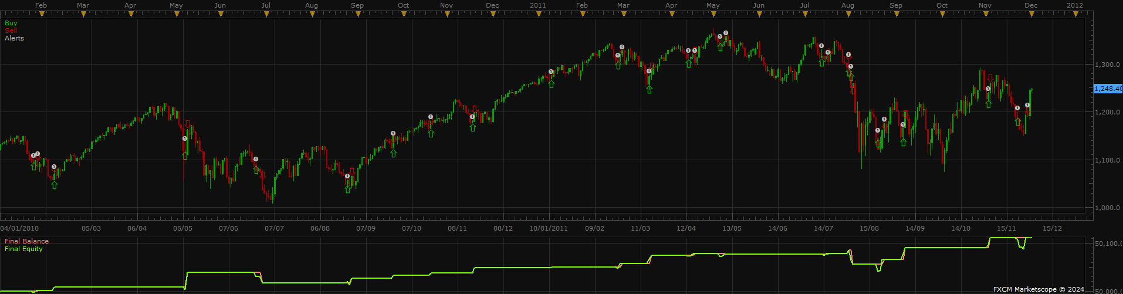The width and height of the screenshot is (1123, 294).
Task: Click the 08/12 date label
Action: point(503,228)
